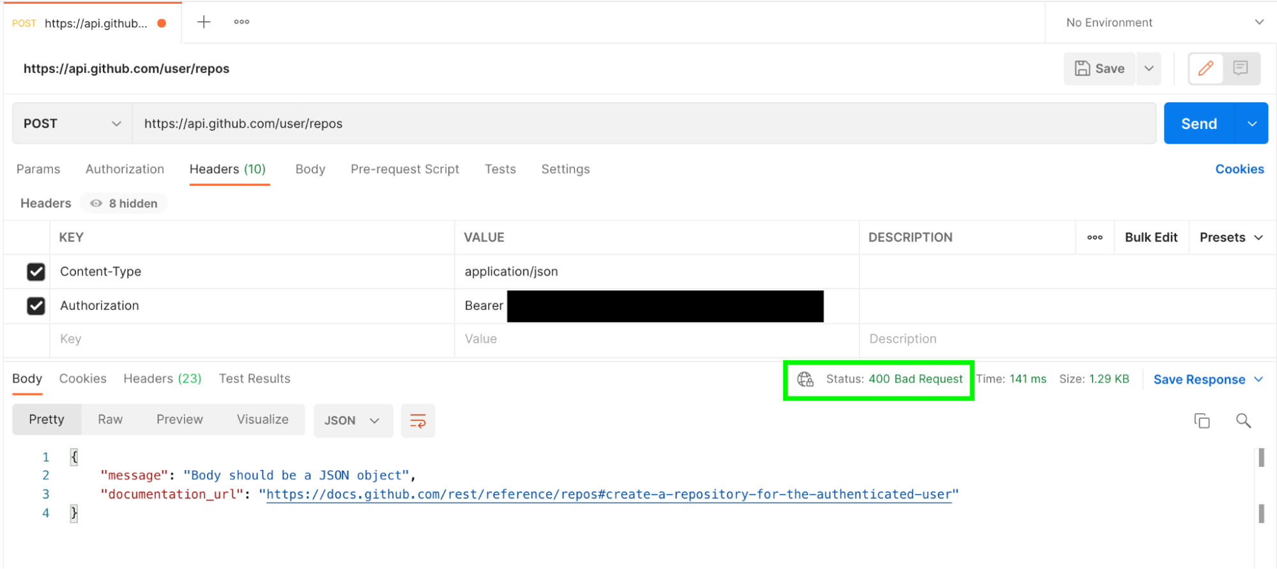Image resolution: width=1277 pixels, height=569 pixels.
Task: Switch to the request Authorization tab
Action: (125, 169)
